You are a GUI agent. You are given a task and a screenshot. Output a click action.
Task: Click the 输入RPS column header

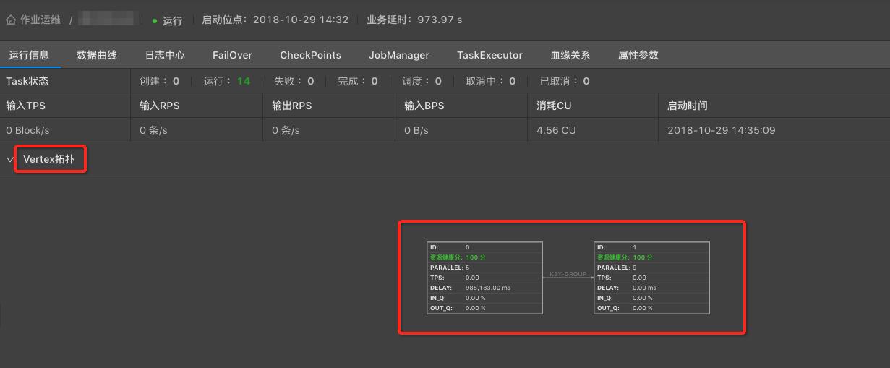(x=160, y=106)
